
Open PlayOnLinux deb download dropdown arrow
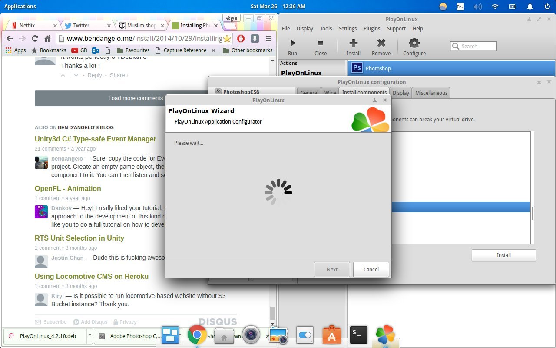click(89, 335)
